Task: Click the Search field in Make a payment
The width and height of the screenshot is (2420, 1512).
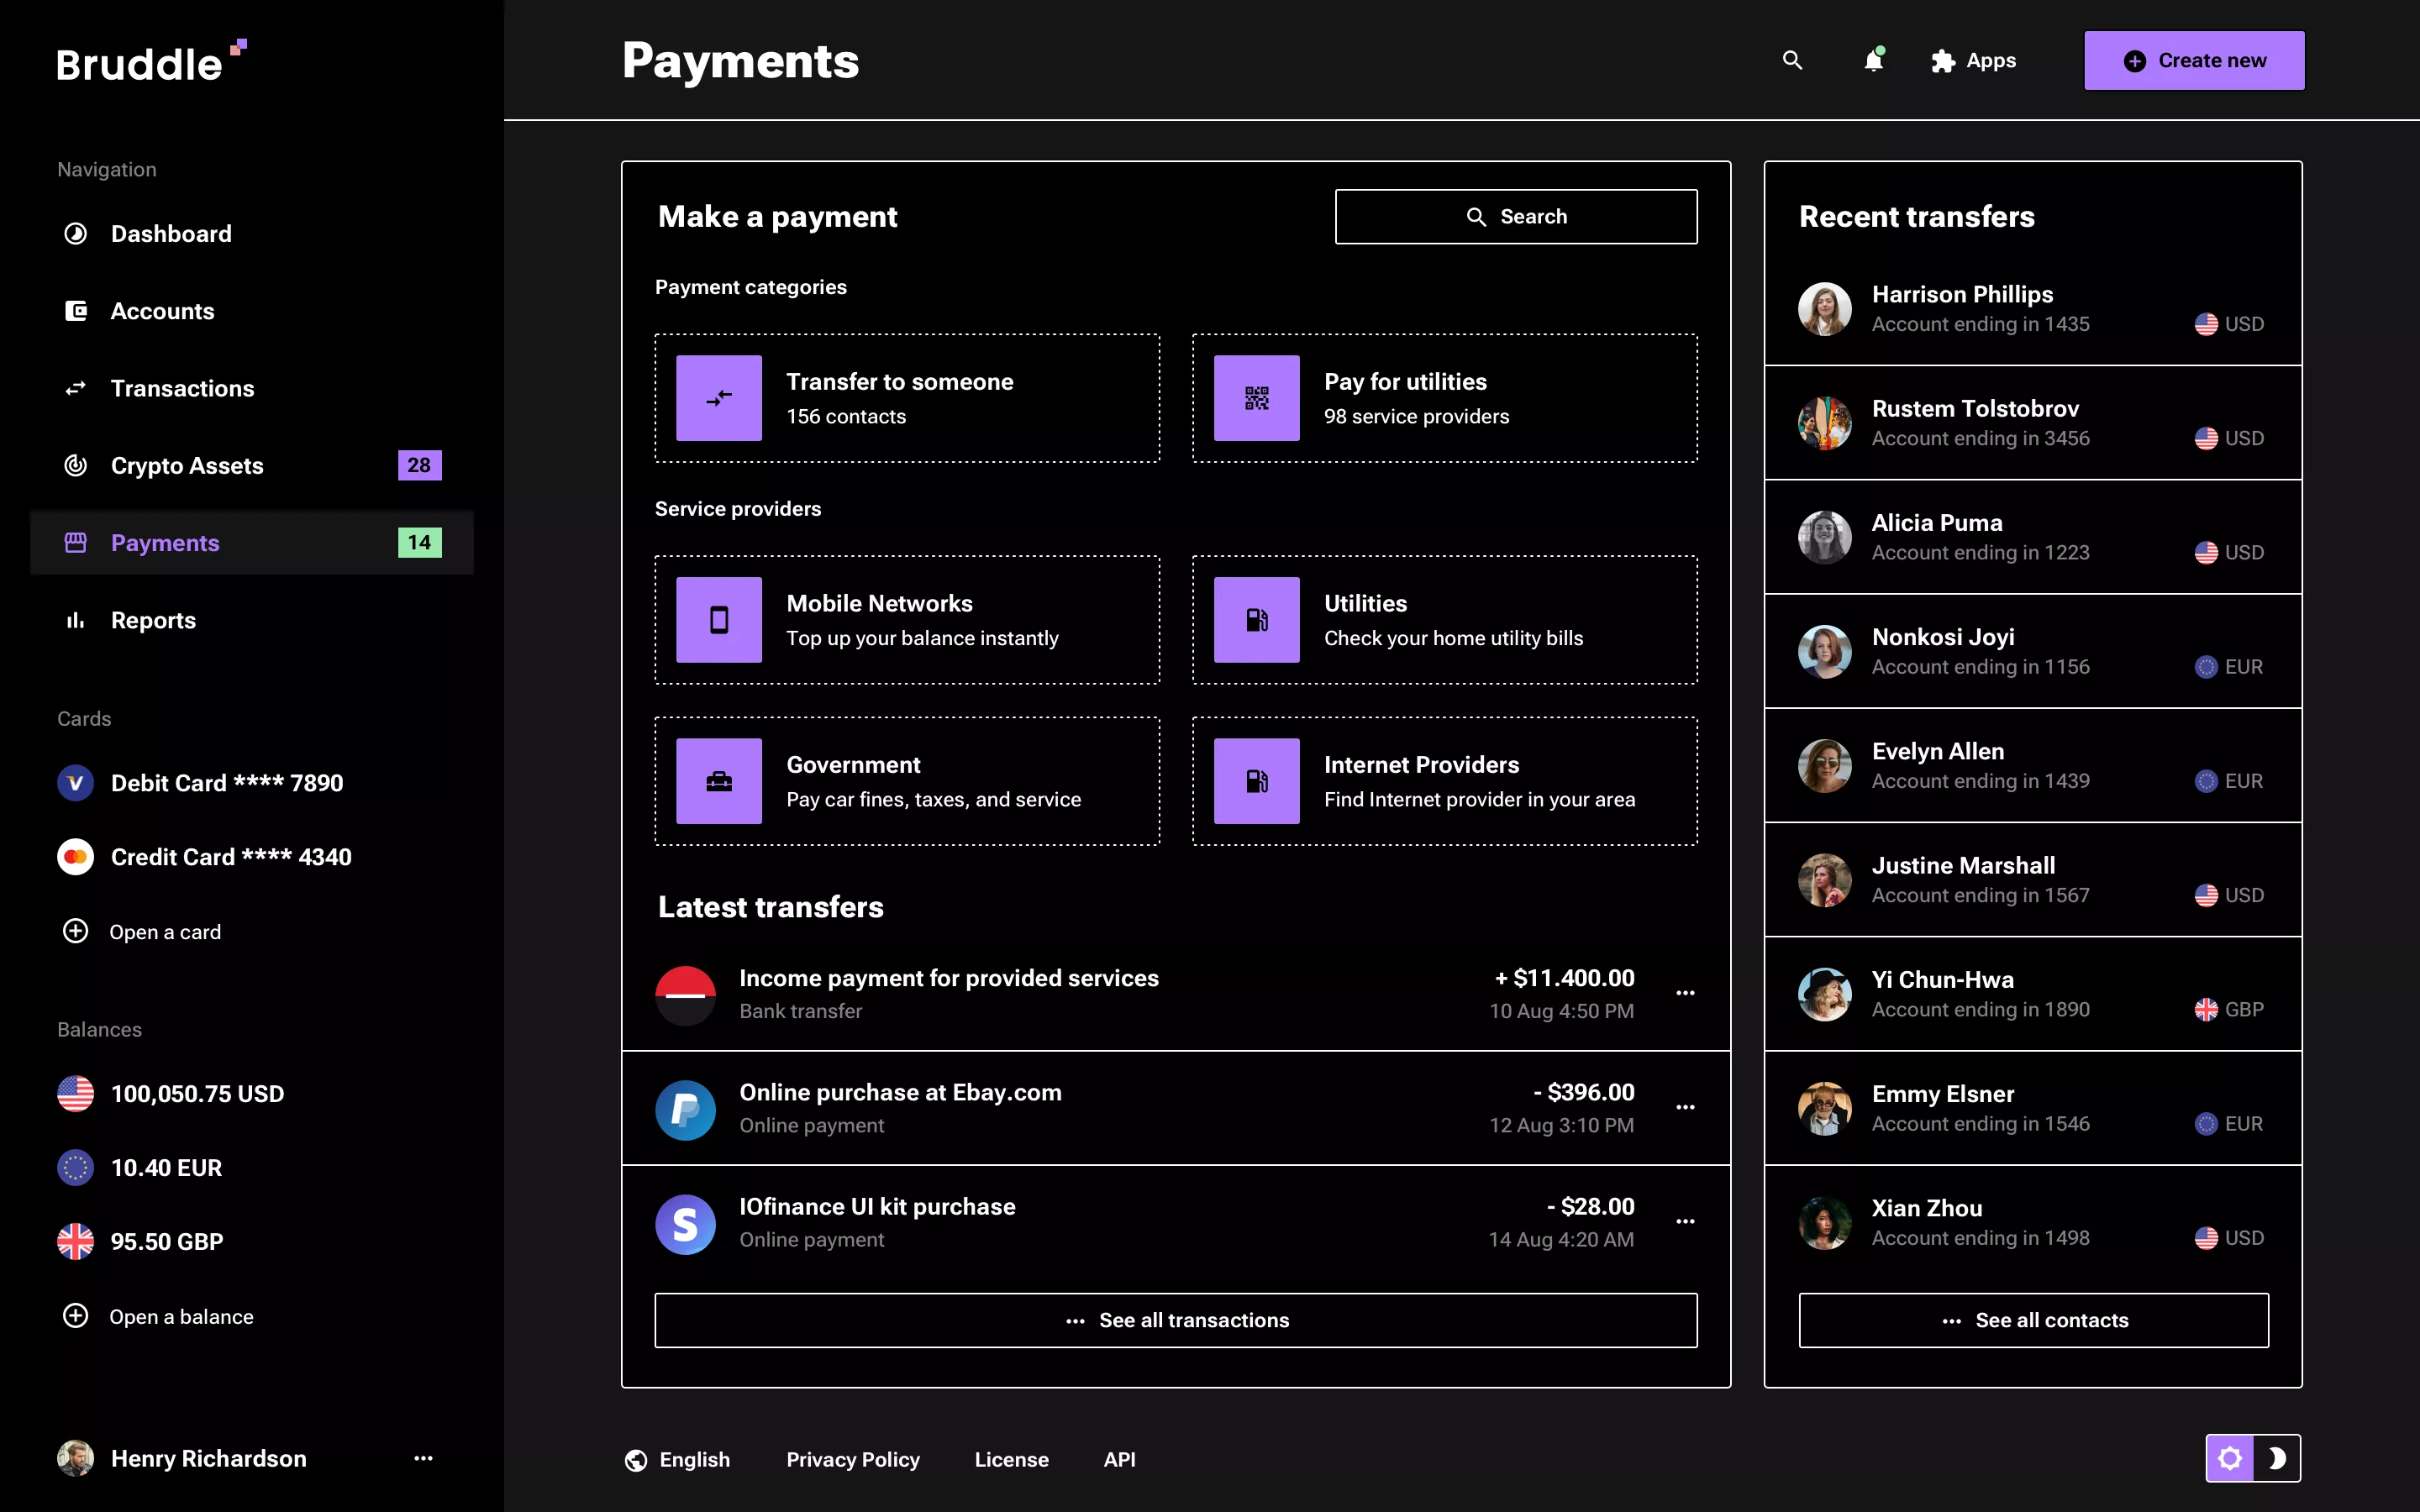Action: coord(1515,216)
